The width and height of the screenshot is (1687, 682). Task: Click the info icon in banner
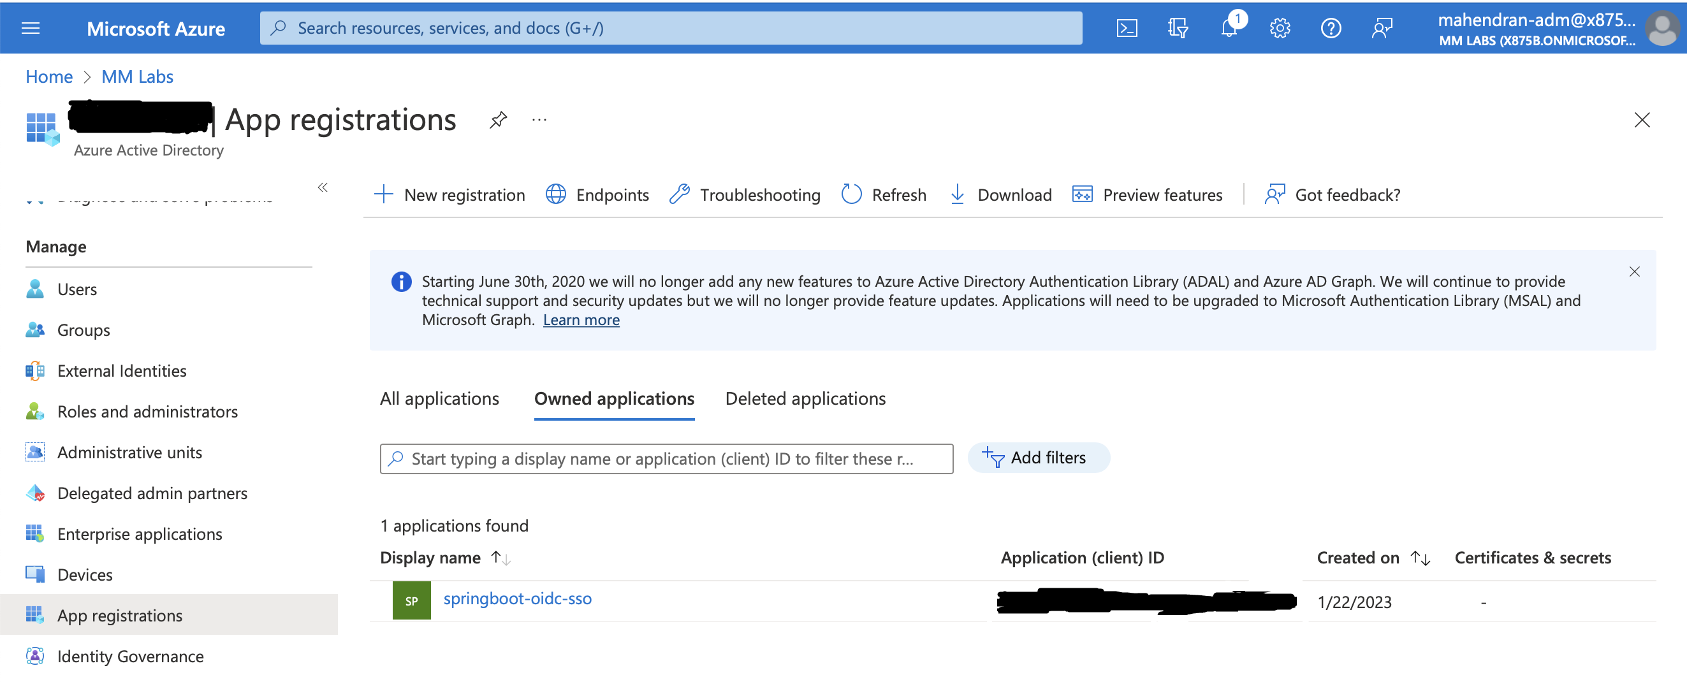(x=402, y=282)
